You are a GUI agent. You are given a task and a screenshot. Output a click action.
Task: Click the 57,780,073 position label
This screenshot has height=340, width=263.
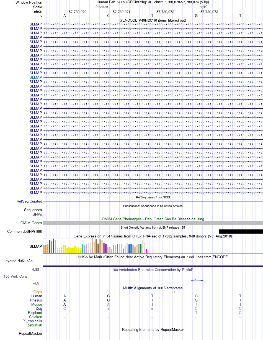[209, 12]
